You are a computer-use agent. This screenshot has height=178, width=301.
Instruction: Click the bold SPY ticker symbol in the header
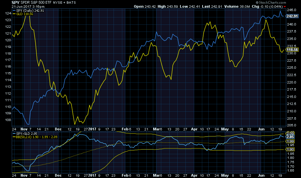(x=15, y=2)
